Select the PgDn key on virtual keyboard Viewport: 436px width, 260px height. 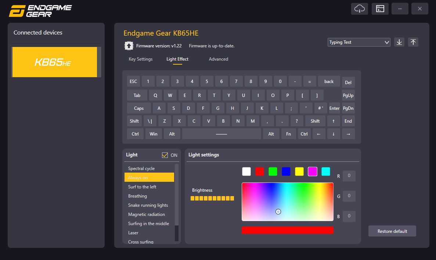pos(348,108)
